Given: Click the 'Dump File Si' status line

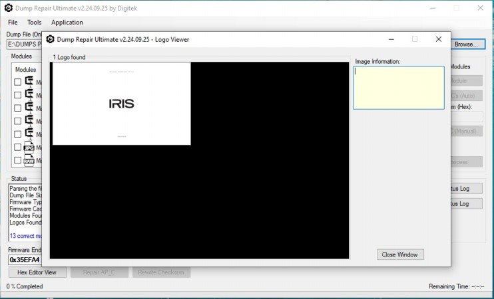Looking at the screenshot, I should click(25, 195).
